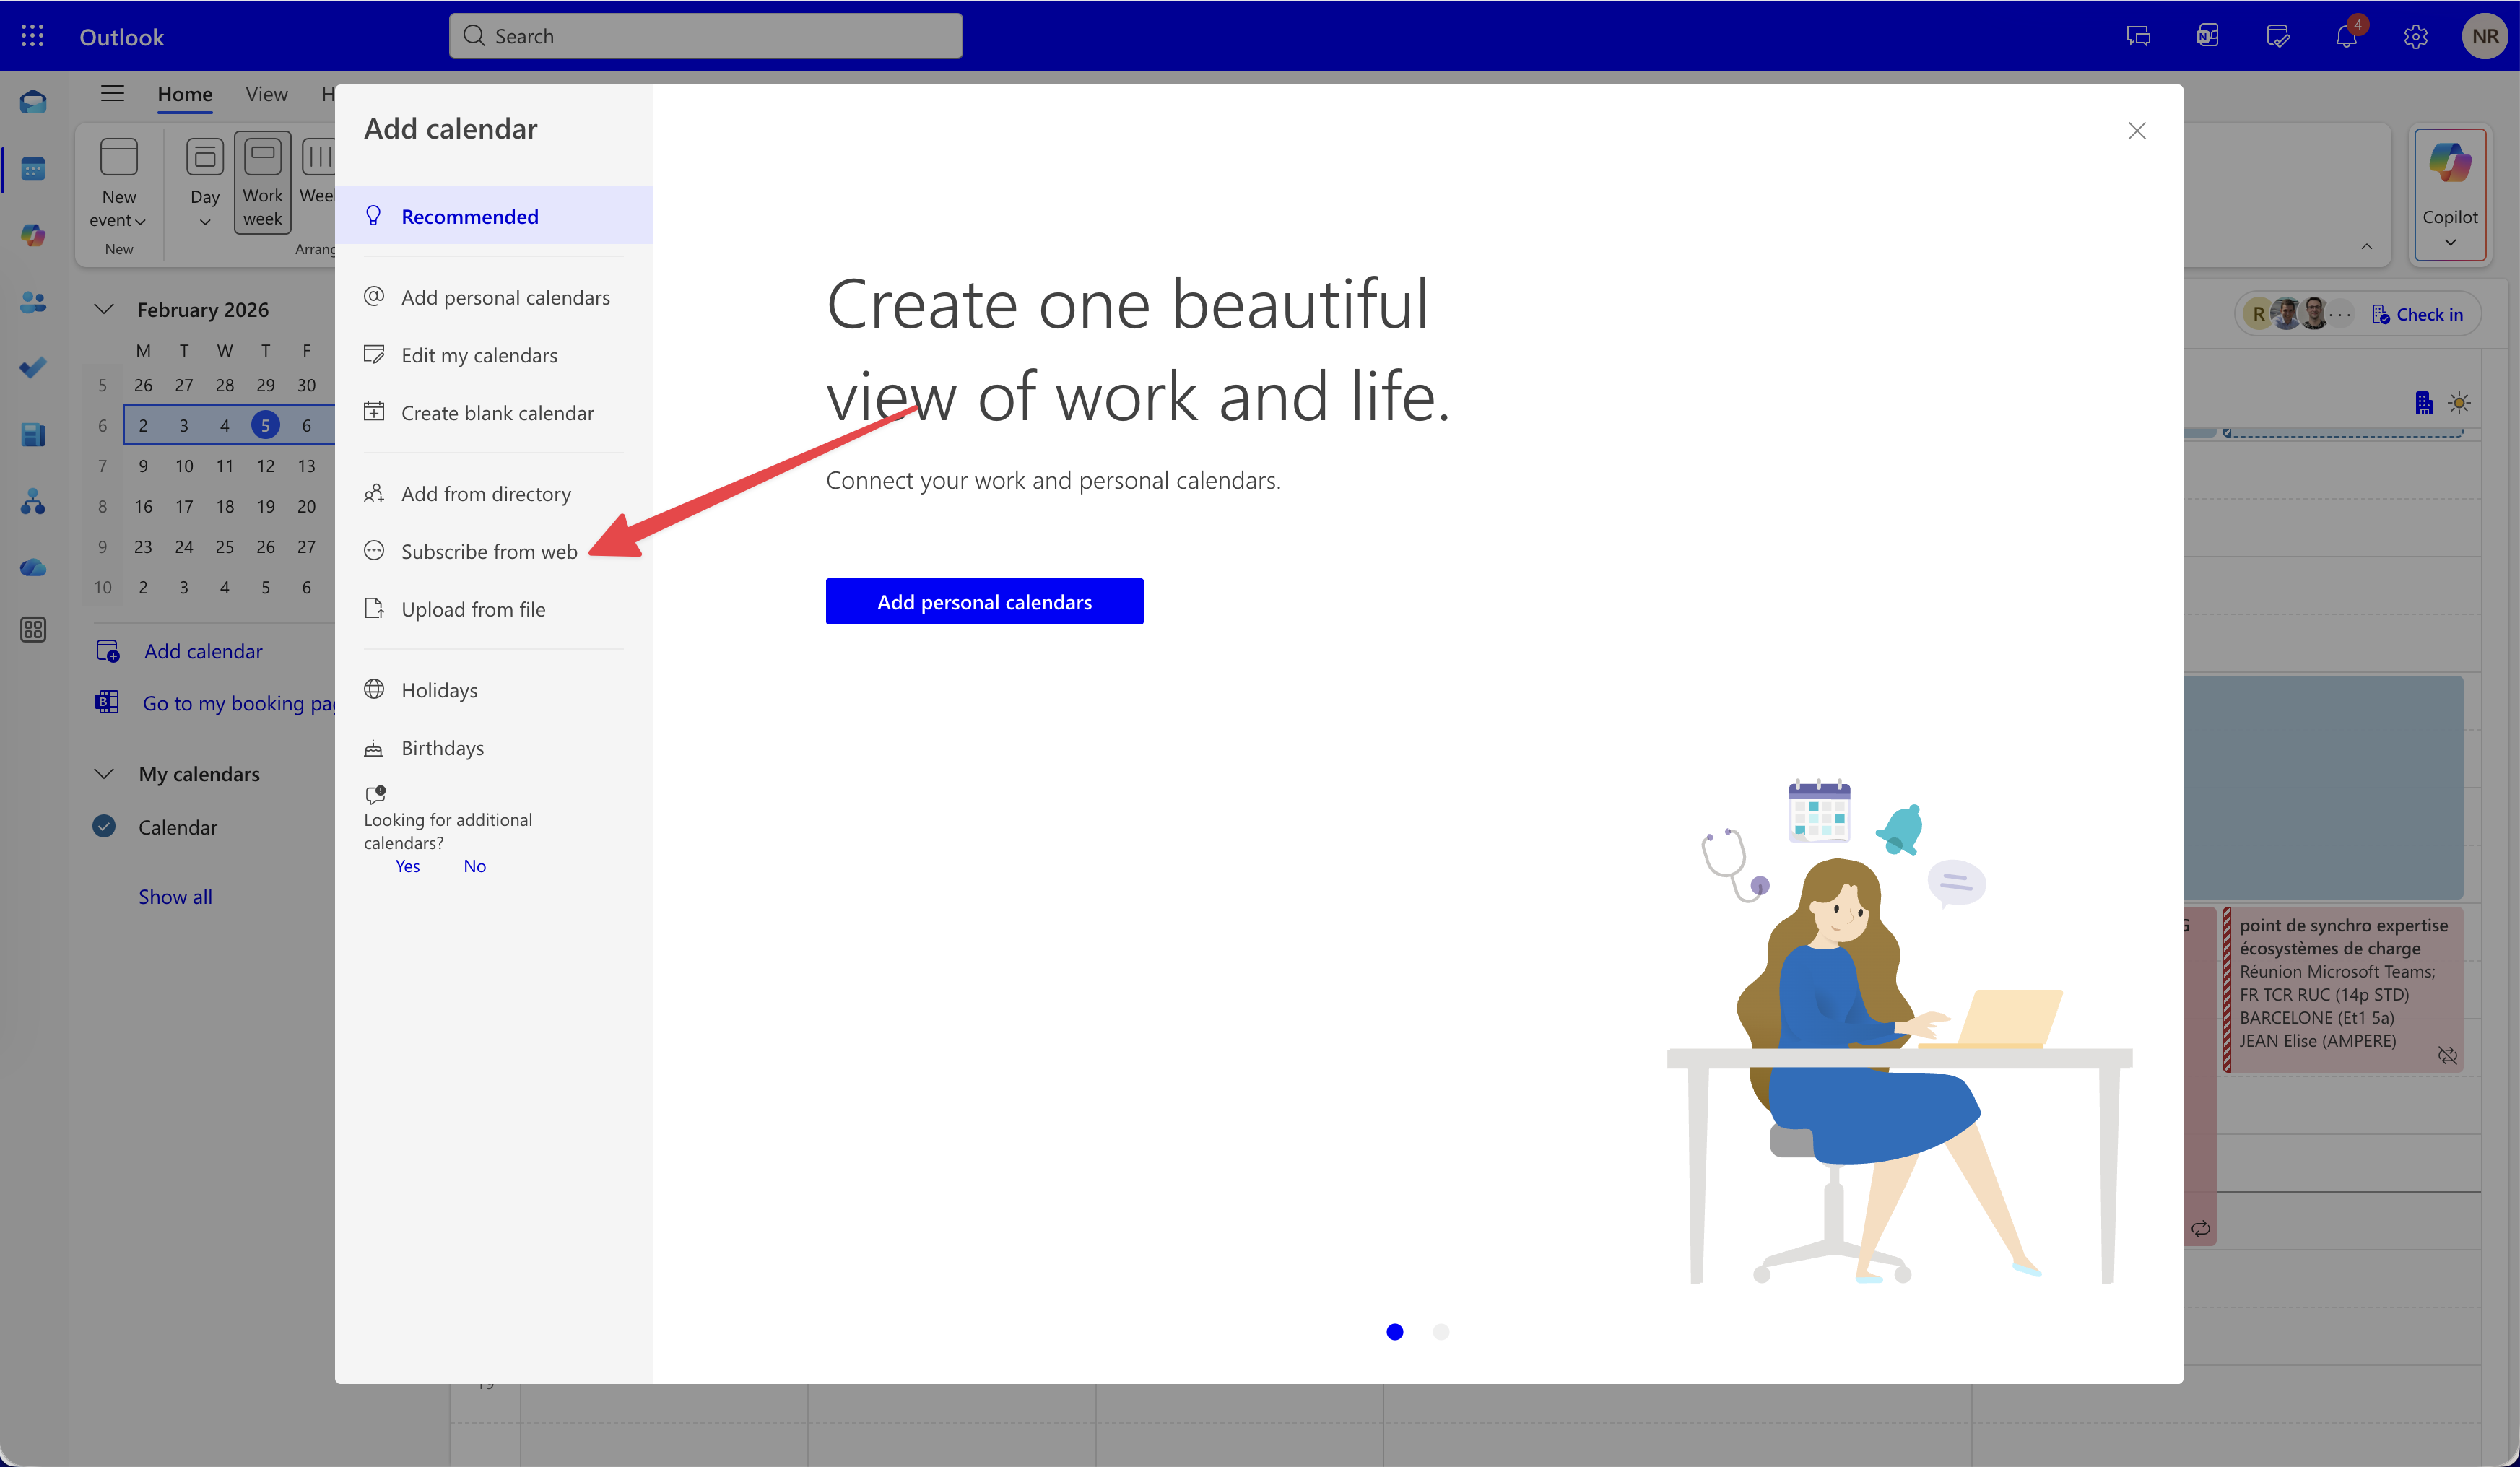Image resolution: width=2520 pixels, height=1467 pixels.
Task: Open the OneDrive cloud icon in the sidebar
Action: pos(33,568)
